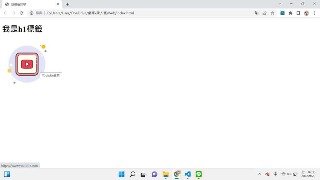Reload the page with refresh icon
This screenshot has width=320, height=180.
pos(22,13)
